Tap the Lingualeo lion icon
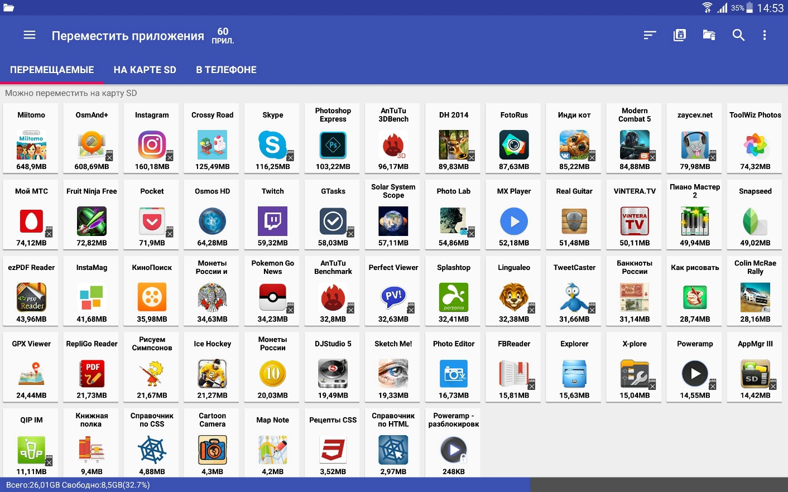 coord(514,297)
